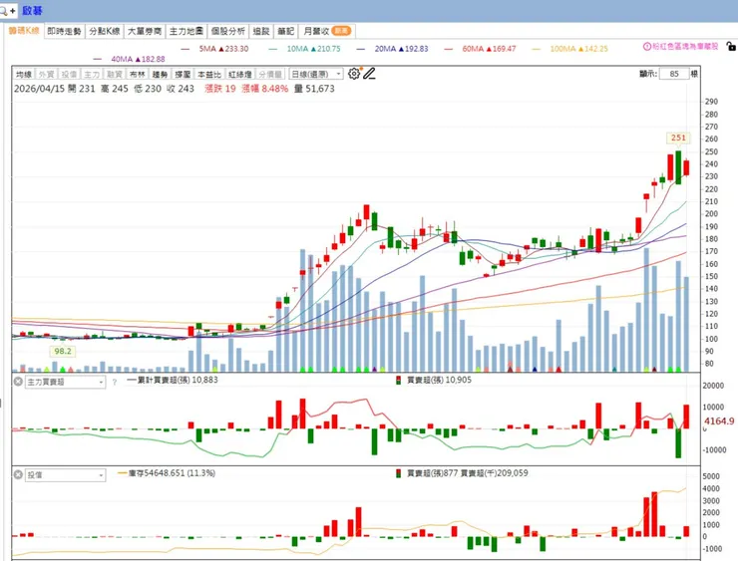Toggle the 投信 overlay button in chart toolbar
This screenshot has height=561, width=738.
[69, 75]
